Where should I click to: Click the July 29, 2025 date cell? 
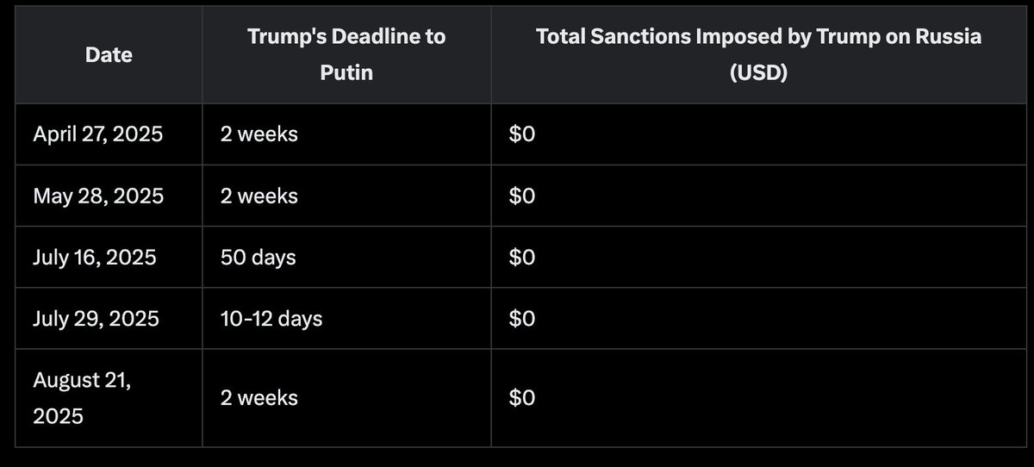coord(109,319)
